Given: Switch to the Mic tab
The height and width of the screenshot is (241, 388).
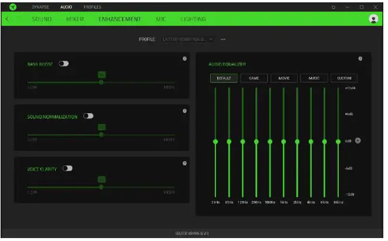Looking at the screenshot, I should coord(161,19).
